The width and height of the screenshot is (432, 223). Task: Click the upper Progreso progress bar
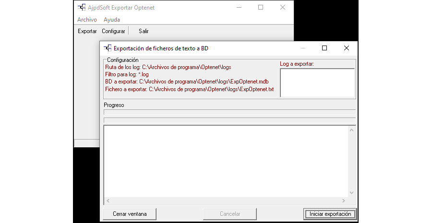point(229,112)
